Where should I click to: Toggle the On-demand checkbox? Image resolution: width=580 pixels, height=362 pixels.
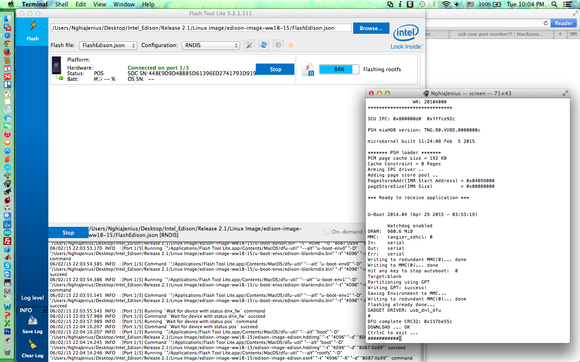click(x=327, y=232)
